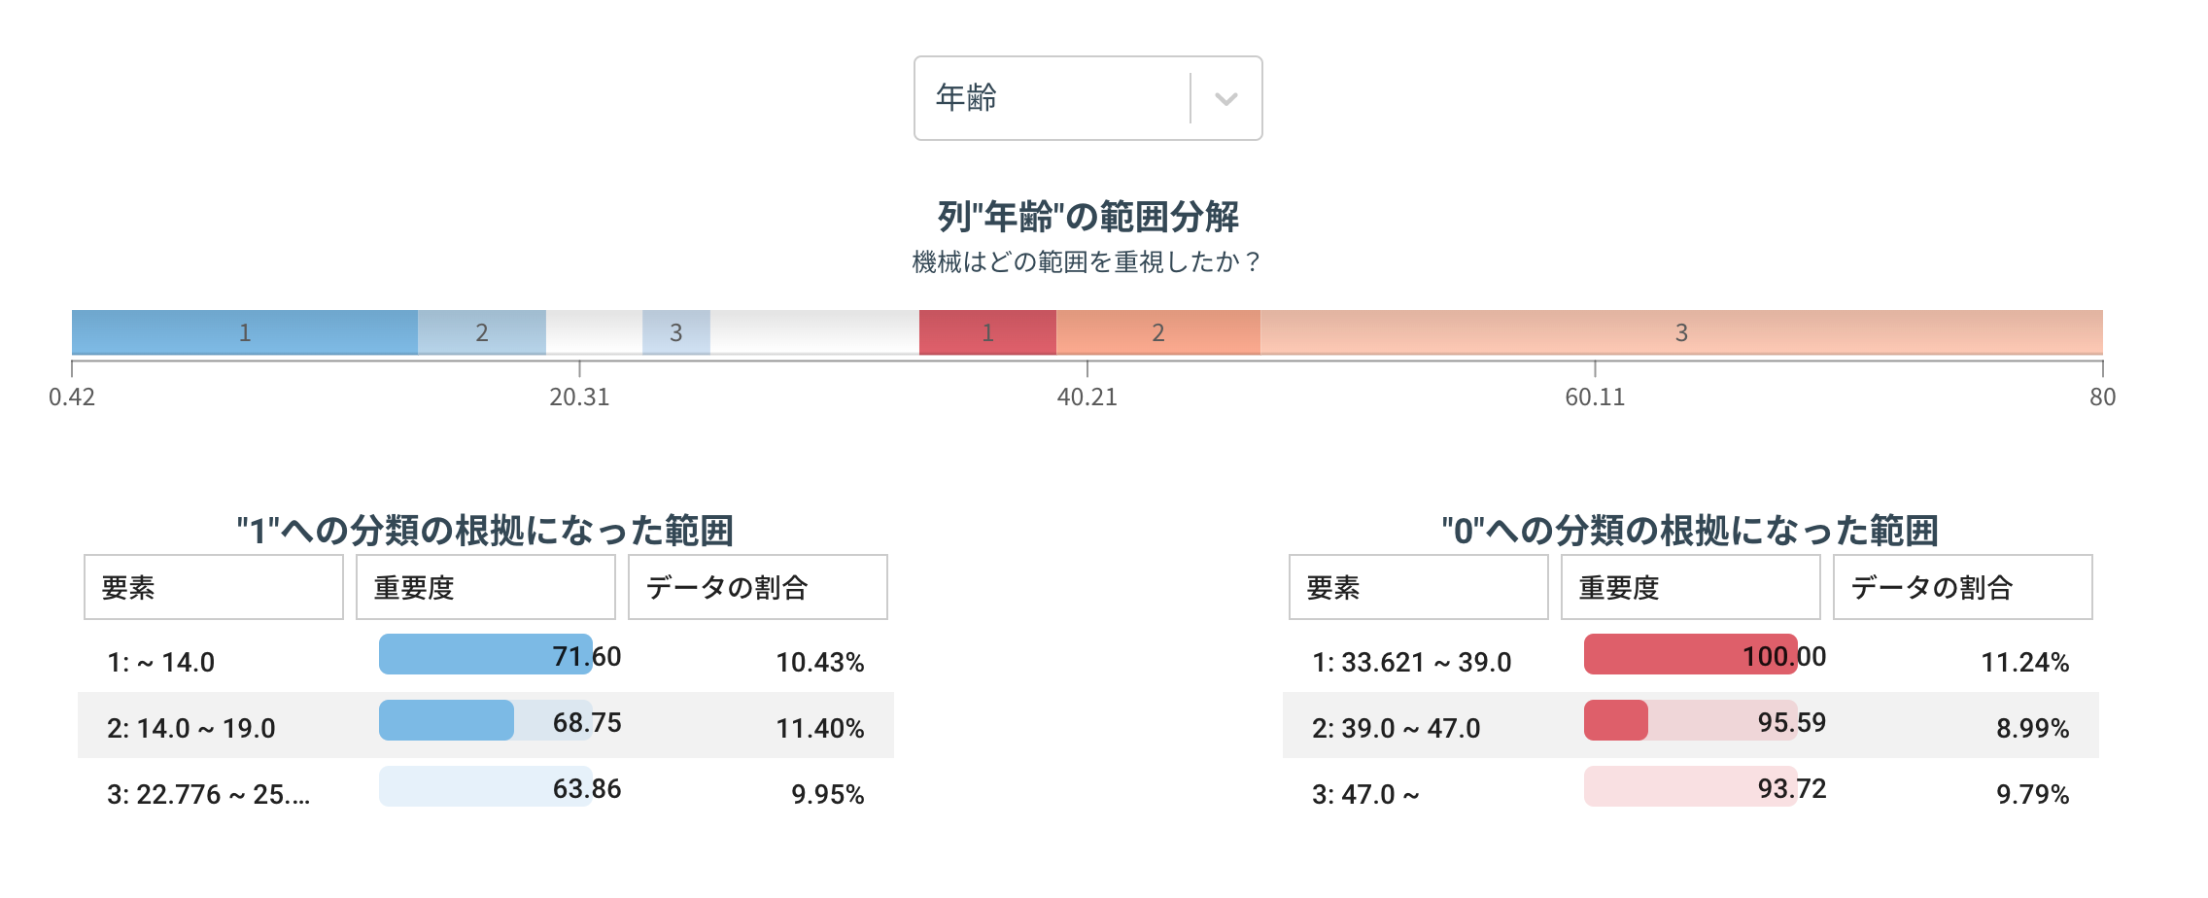The width and height of the screenshot is (2208, 898).
Task: Select blue range segment 3 on the bar
Action: pyautogui.click(x=674, y=331)
